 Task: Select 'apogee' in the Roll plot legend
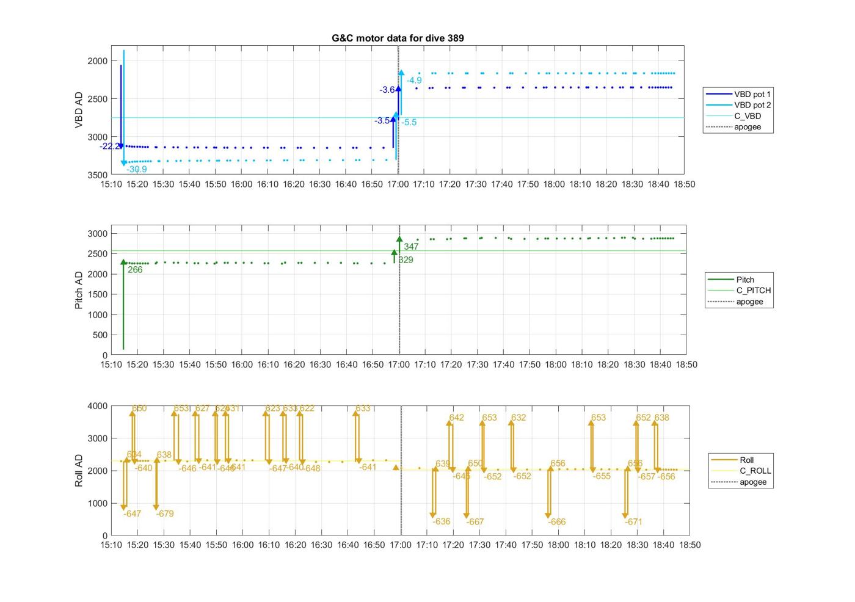(x=739, y=482)
